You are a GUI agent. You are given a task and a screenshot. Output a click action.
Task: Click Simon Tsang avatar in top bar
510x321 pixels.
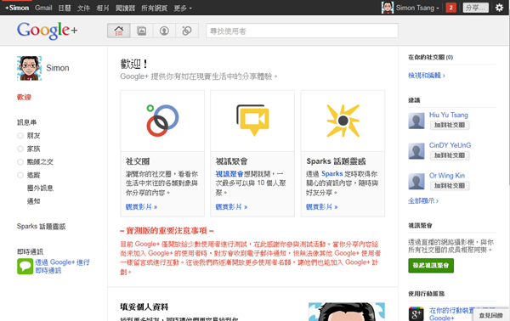pyautogui.click(x=388, y=8)
